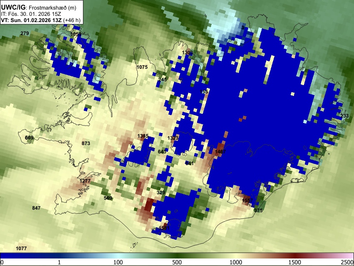Select the map value label '873'
Image resolution: width=354 pixels, height=266 pixels.
tap(86, 143)
